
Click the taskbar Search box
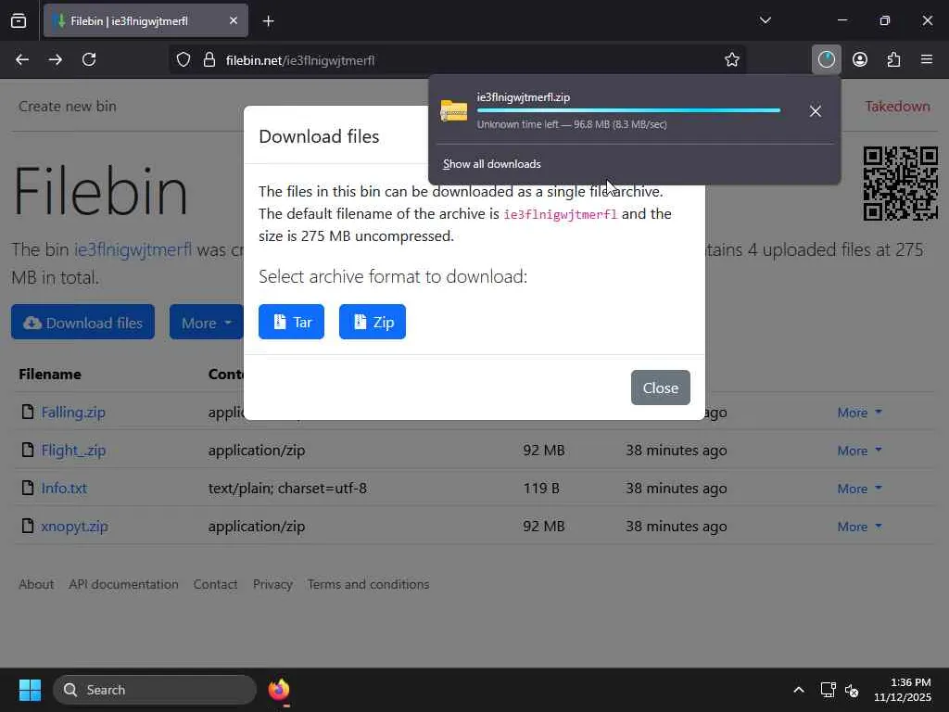(x=155, y=690)
